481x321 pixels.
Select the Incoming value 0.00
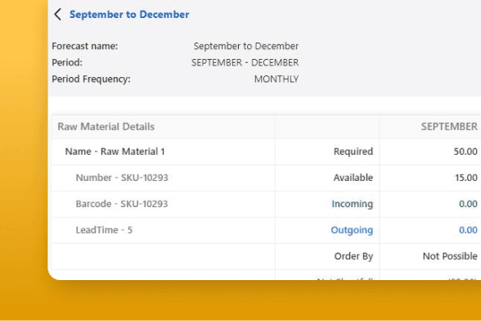468,204
